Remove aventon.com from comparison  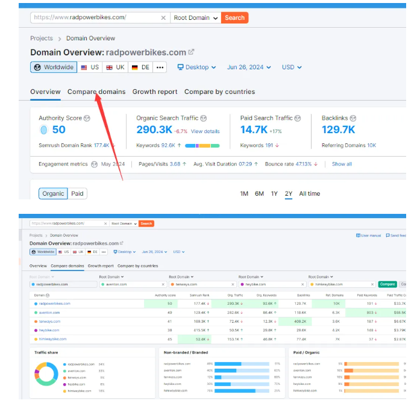tap(163, 284)
